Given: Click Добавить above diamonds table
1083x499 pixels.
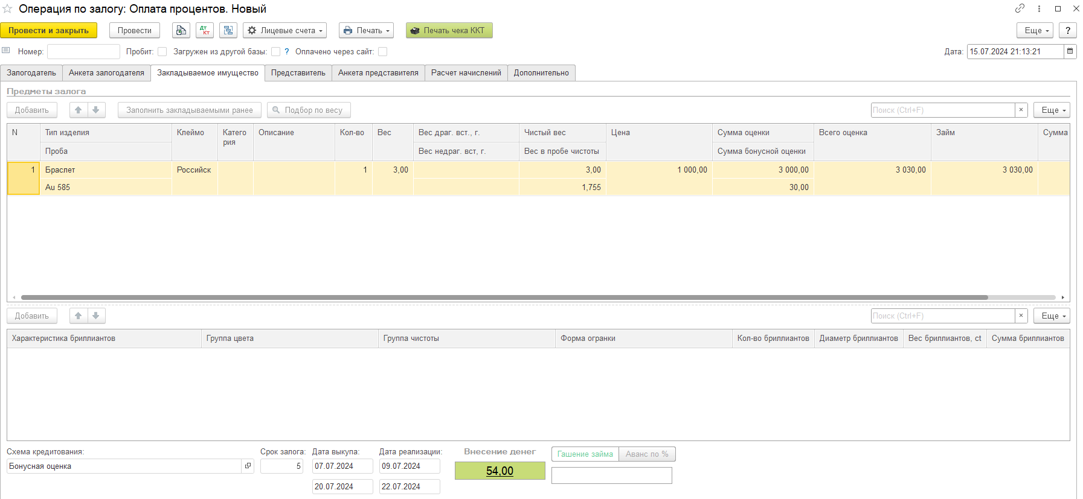Looking at the screenshot, I should click(x=32, y=316).
